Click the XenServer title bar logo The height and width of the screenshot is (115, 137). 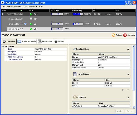coord(2,3)
